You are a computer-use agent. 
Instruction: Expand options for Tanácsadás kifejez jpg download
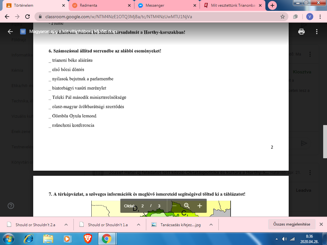211,225
